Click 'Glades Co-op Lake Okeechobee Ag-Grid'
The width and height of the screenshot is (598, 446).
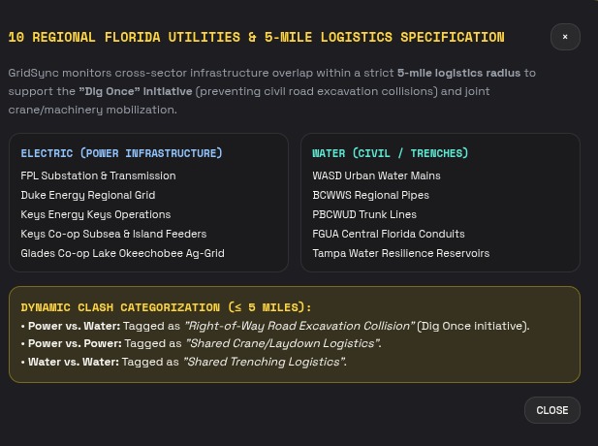pos(123,253)
